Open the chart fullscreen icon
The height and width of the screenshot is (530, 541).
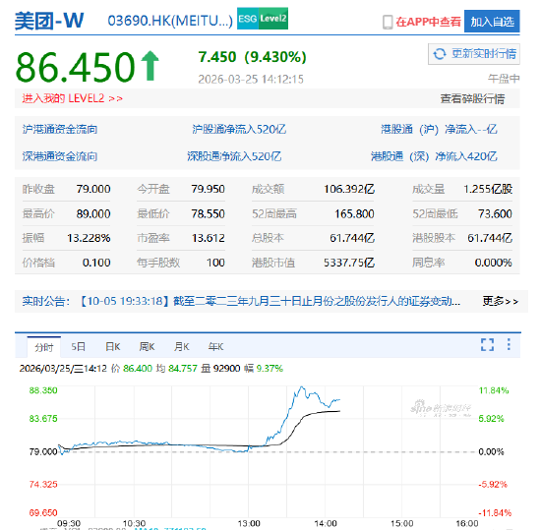(x=488, y=344)
